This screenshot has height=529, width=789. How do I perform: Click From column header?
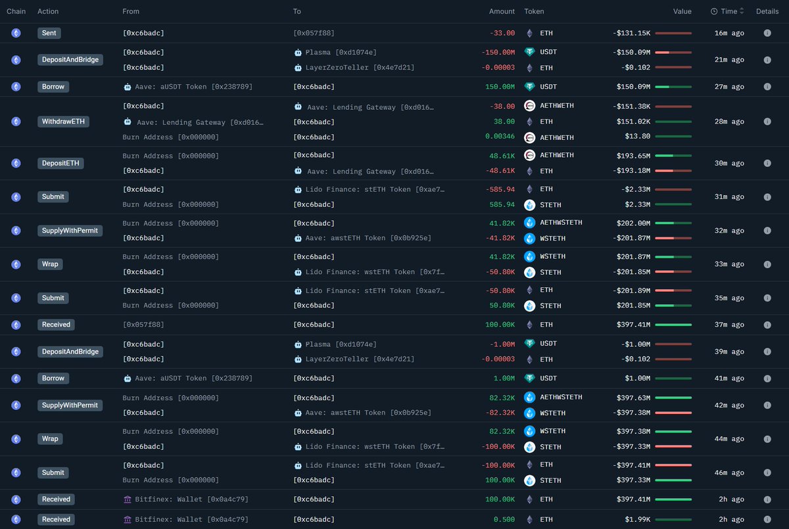point(131,11)
